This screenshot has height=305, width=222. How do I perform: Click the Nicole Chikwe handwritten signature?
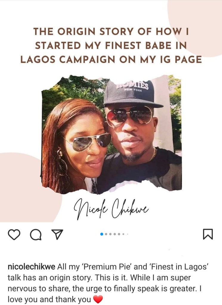click(111, 208)
